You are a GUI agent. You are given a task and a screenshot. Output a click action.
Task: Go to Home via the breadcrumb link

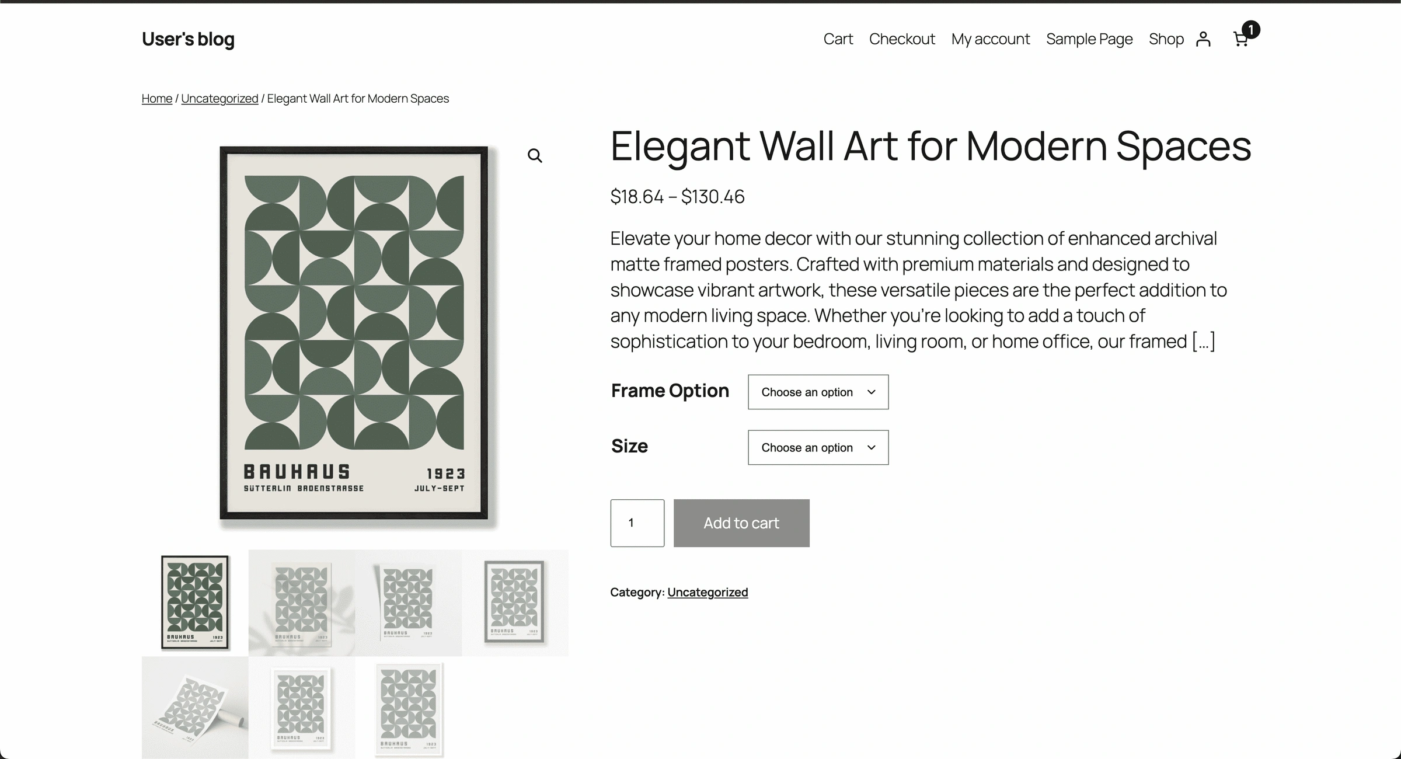156,98
